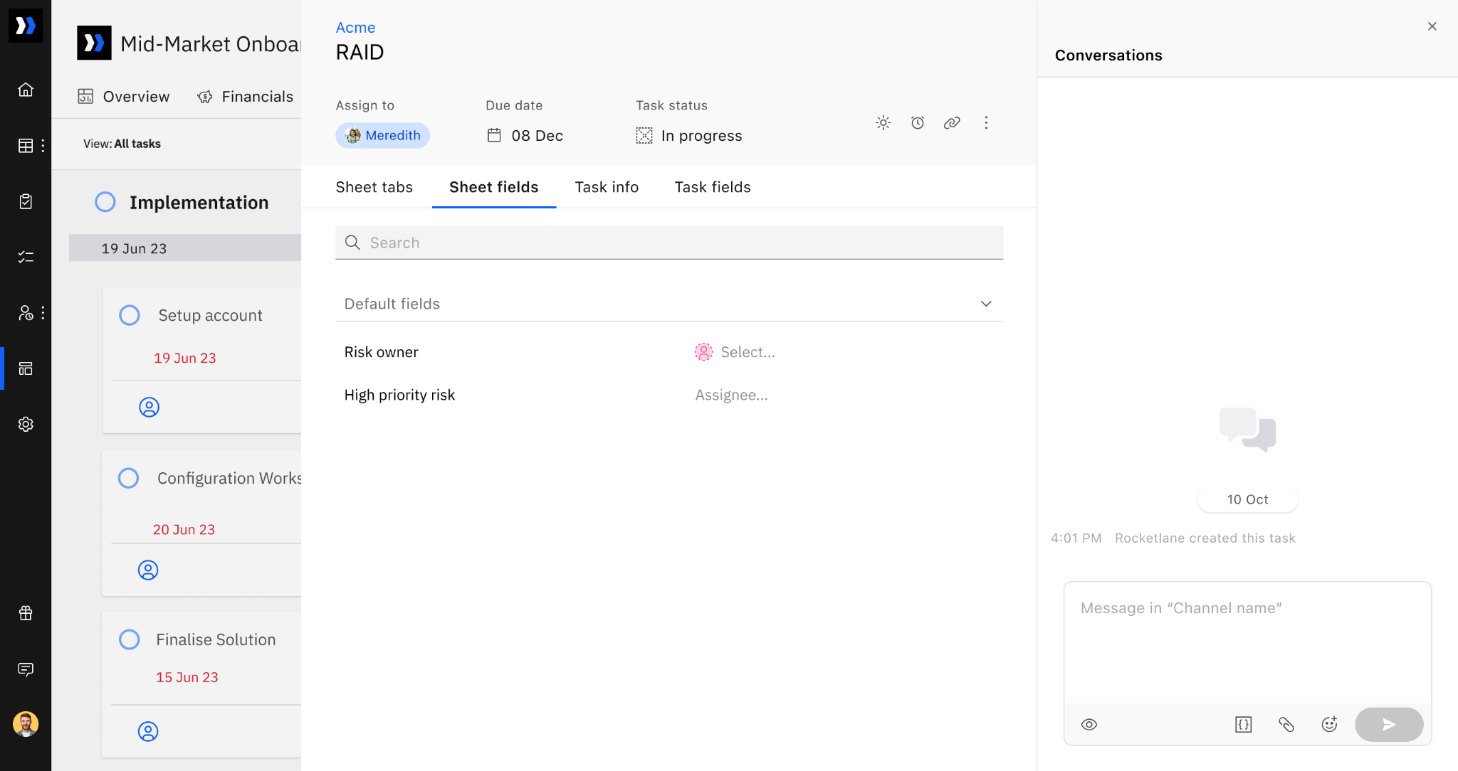Toggle message visibility eye icon
Image resolution: width=1458 pixels, height=771 pixels.
[x=1089, y=725]
